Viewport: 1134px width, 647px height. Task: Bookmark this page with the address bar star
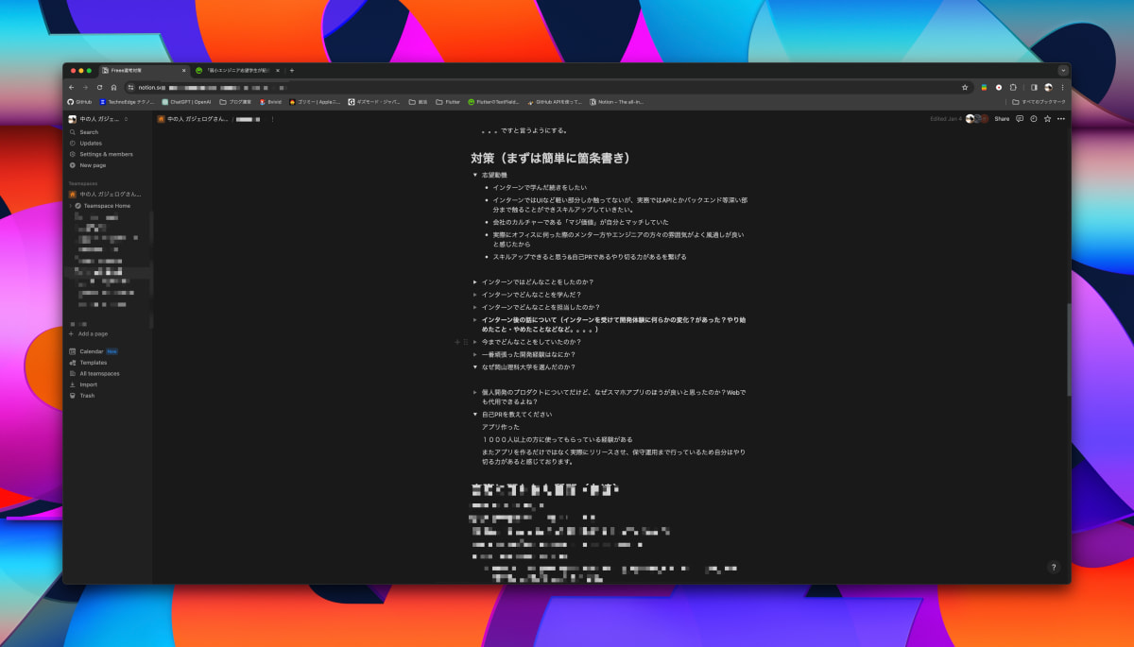tap(965, 87)
